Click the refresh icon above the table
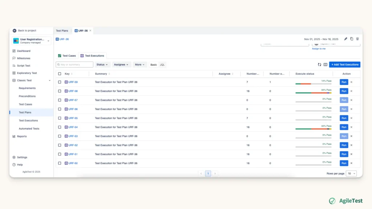 point(320,65)
